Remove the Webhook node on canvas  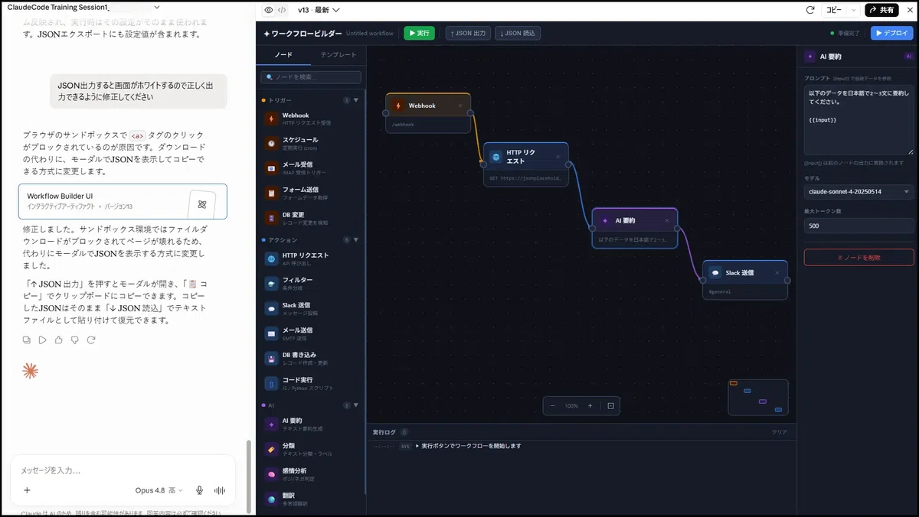point(460,106)
